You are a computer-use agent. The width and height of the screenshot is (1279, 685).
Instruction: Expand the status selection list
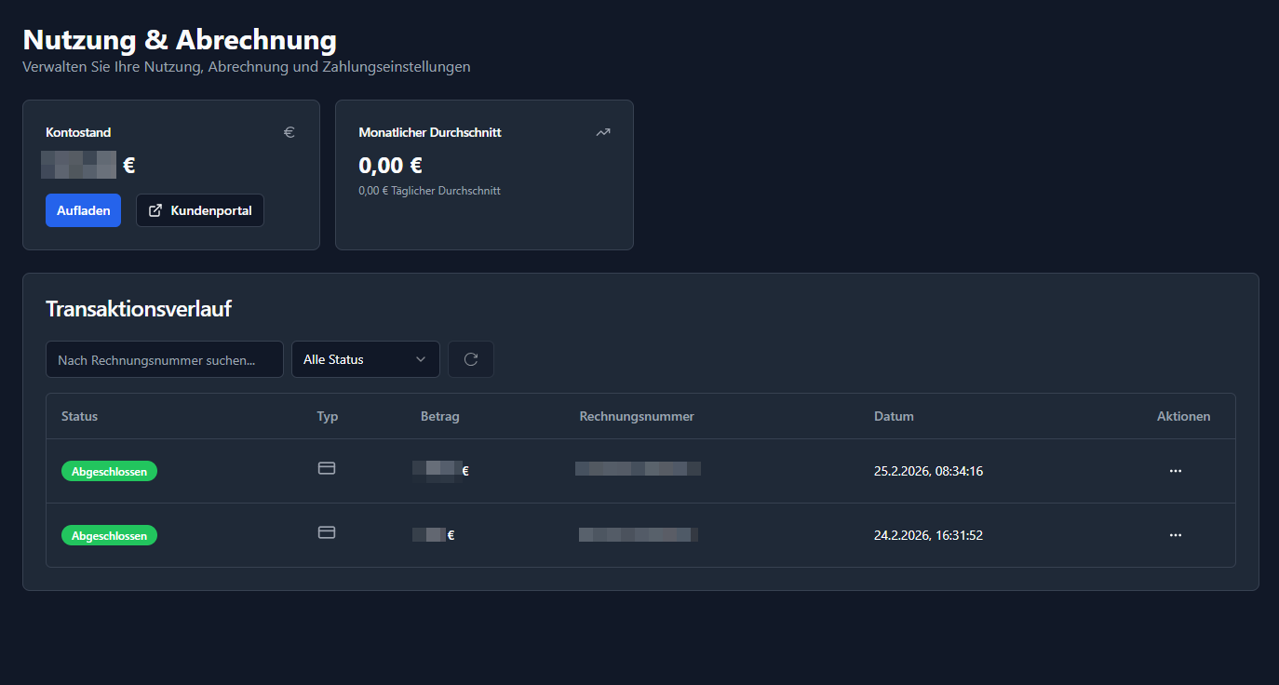365,359
